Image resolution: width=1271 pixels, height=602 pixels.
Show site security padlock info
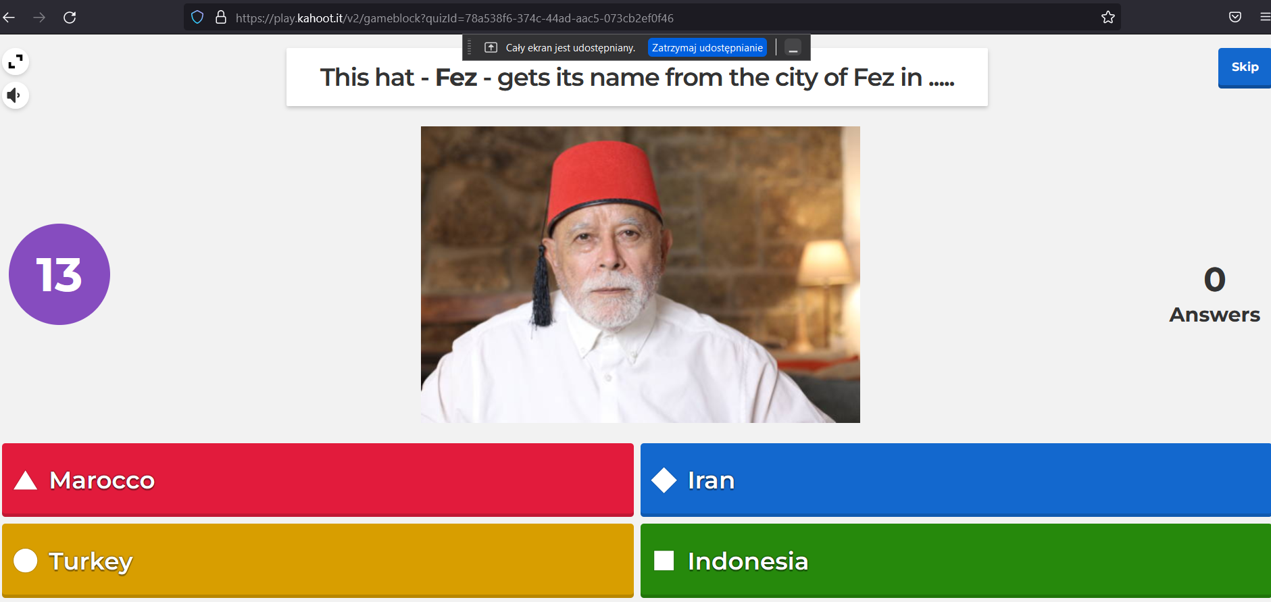tap(220, 18)
